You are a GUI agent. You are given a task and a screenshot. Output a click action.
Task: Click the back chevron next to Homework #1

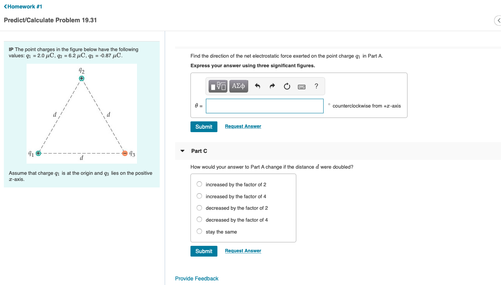pyautogui.click(x=6, y=6)
